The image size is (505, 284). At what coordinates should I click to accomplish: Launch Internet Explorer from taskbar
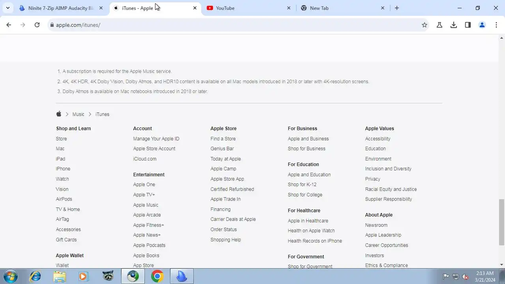coord(36,276)
